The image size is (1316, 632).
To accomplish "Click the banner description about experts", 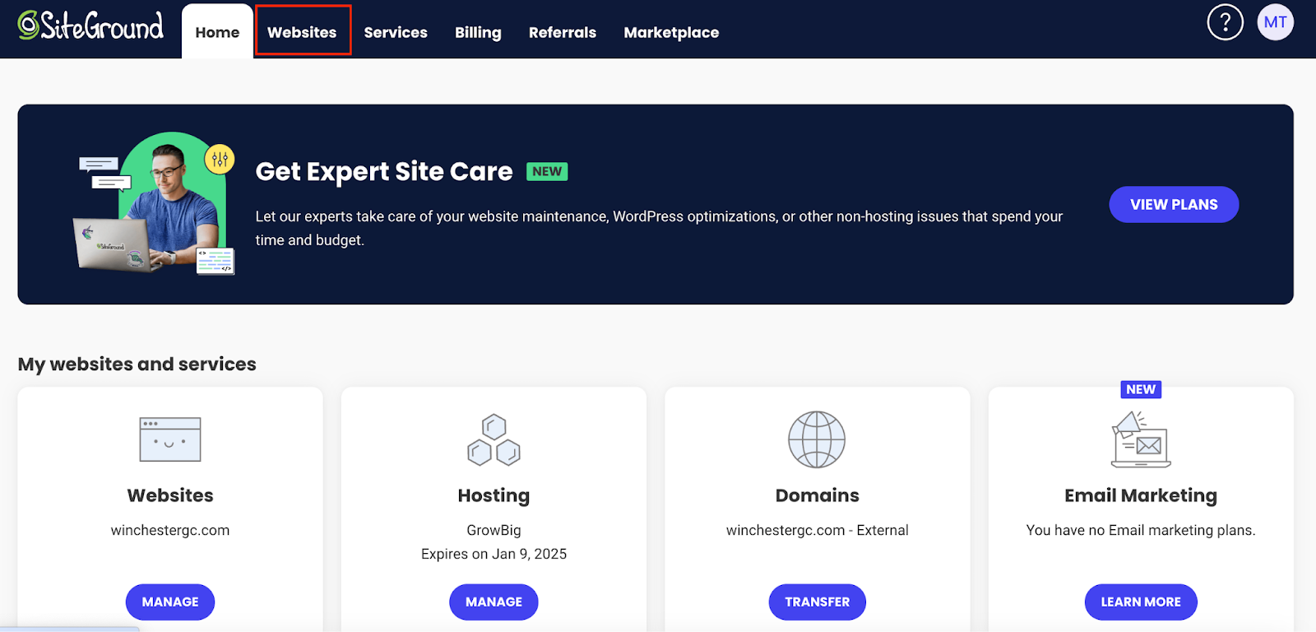I will (659, 228).
